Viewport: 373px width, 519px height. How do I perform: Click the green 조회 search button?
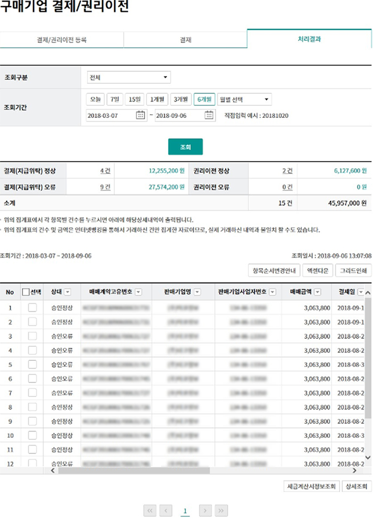click(185, 147)
